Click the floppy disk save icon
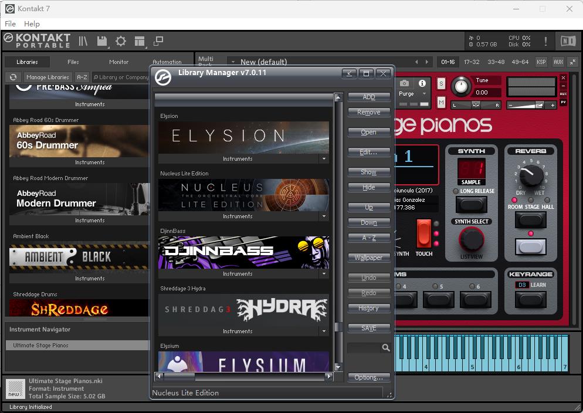Viewport: 583px width, 413px height. (x=102, y=41)
